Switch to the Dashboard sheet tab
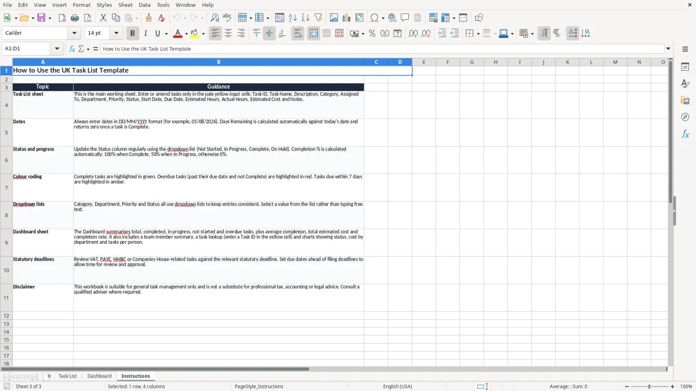Image resolution: width=696 pixels, height=391 pixels. point(100,376)
